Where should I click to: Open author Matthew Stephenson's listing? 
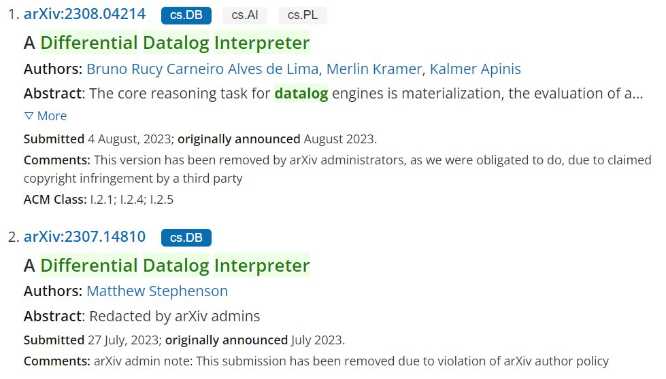click(x=156, y=291)
